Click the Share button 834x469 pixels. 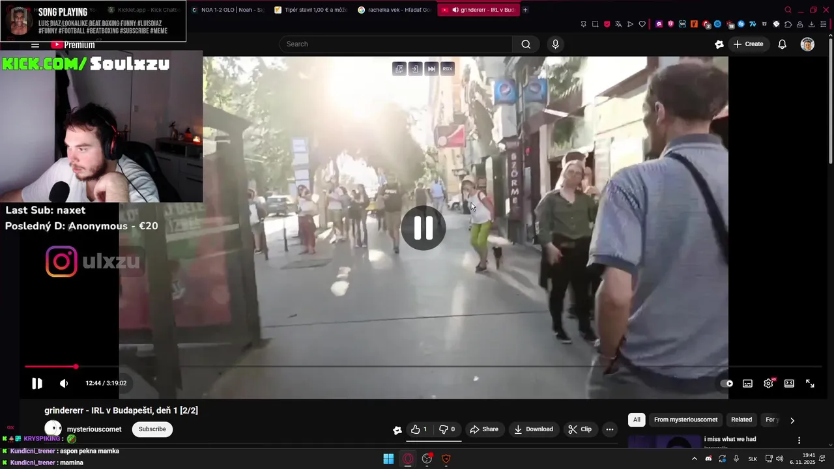[x=484, y=429]
